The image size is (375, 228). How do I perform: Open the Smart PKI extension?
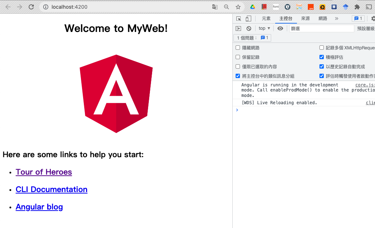(x=299, y=7)
